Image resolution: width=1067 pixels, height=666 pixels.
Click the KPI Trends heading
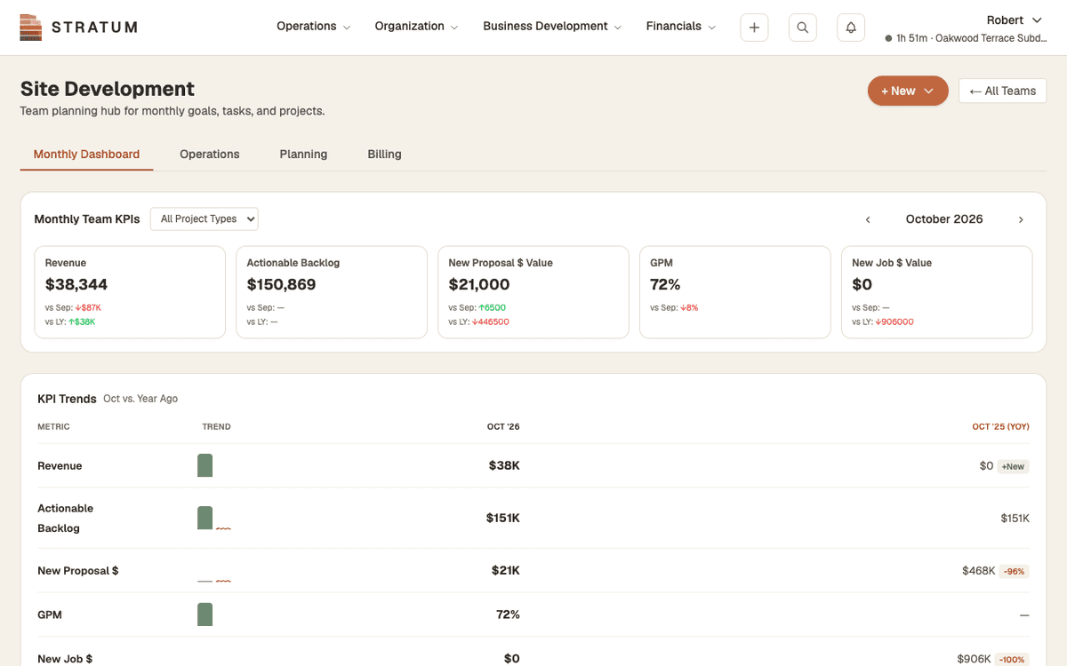(67, 399)
